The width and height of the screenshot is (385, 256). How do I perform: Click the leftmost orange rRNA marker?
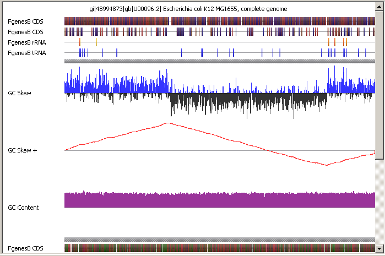(80, 42)
